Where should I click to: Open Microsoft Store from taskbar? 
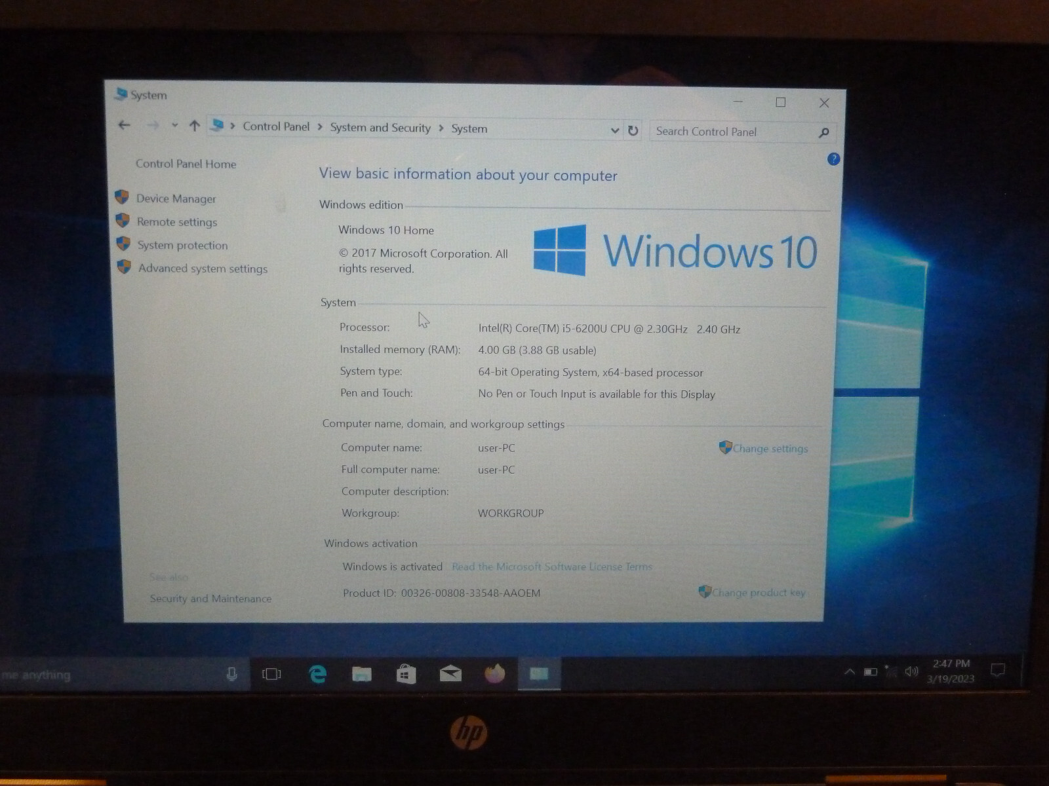click(406, 673)
